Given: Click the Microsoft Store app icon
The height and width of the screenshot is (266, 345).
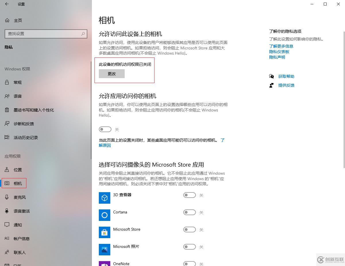Looking at the screenshot, I should [105, 232].
